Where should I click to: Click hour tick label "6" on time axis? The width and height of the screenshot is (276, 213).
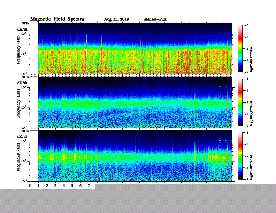(80, 186)
